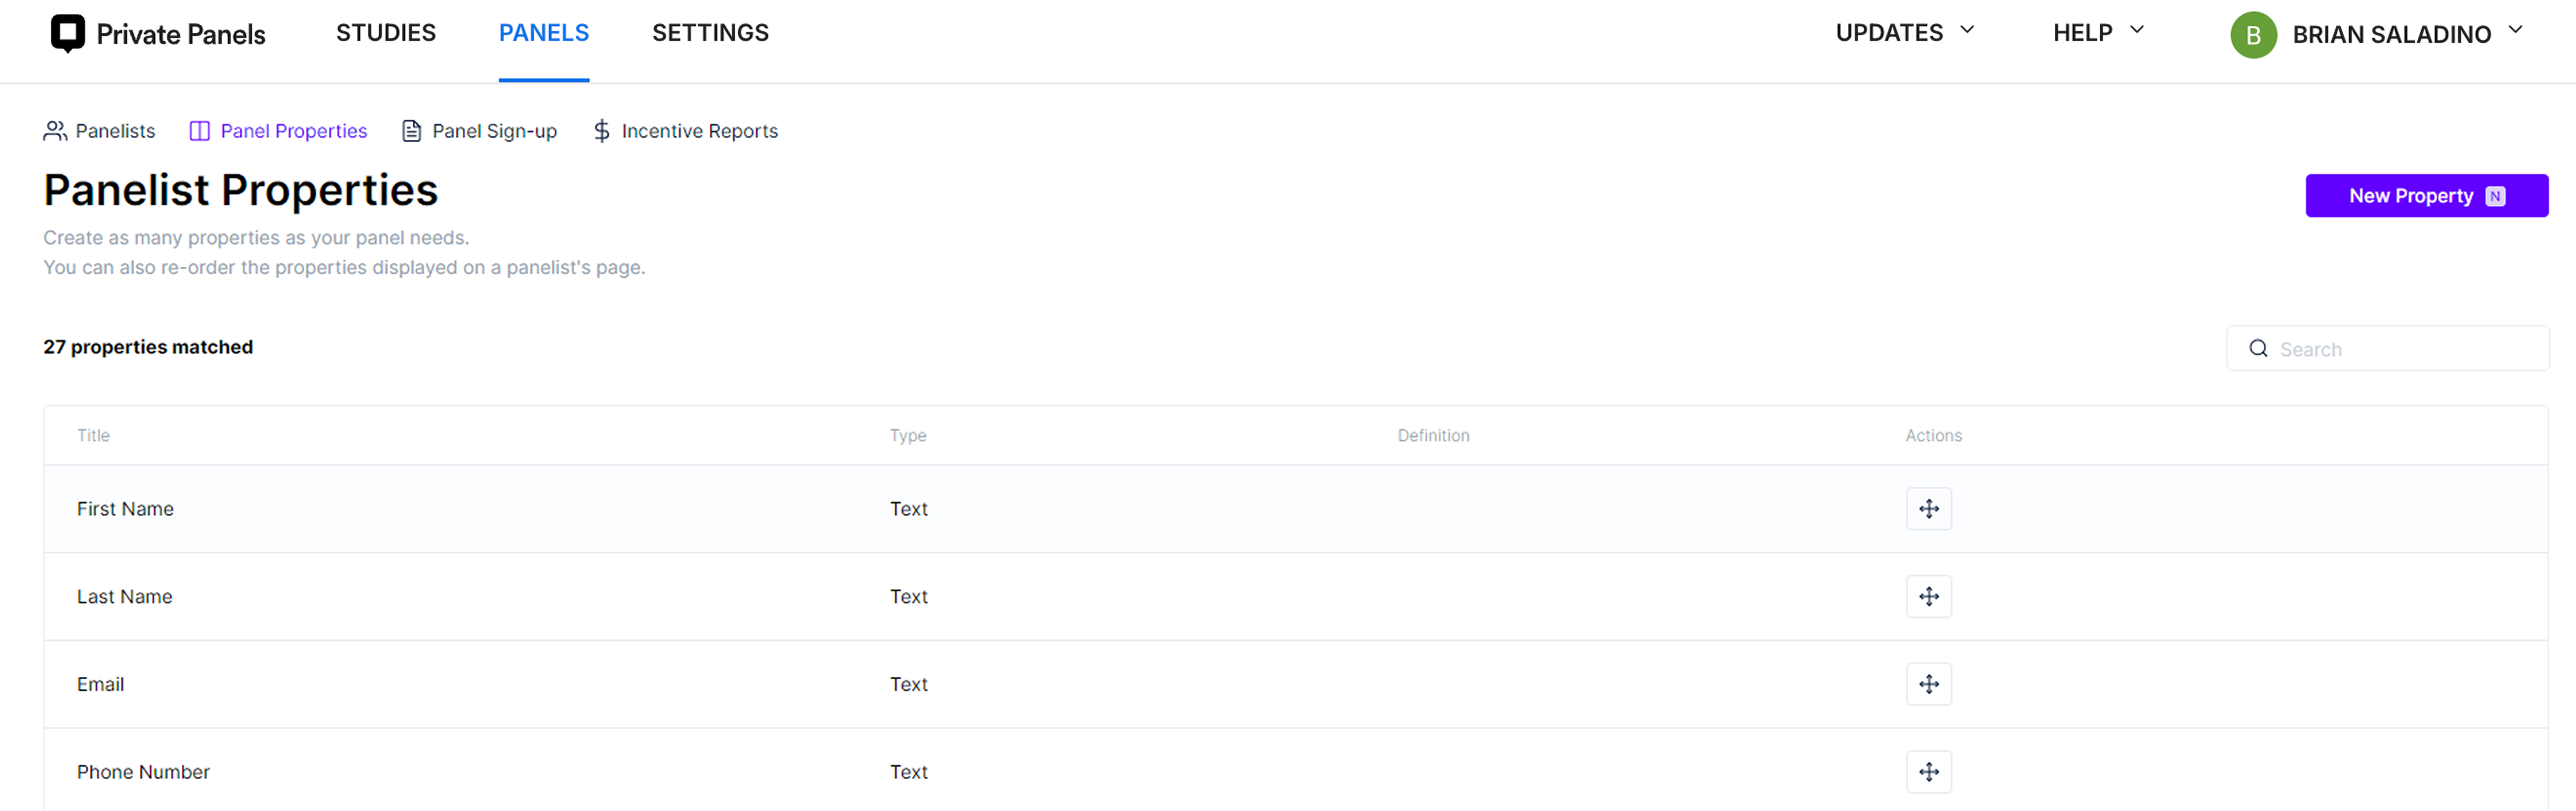This screenshot has height=811, width=2576.
Task: Click the move handle for Phone Number
Action: point(1929,772)
